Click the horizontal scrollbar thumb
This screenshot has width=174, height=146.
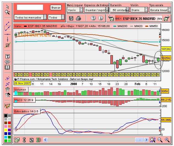pyautogui.click(x=140, y=140)
